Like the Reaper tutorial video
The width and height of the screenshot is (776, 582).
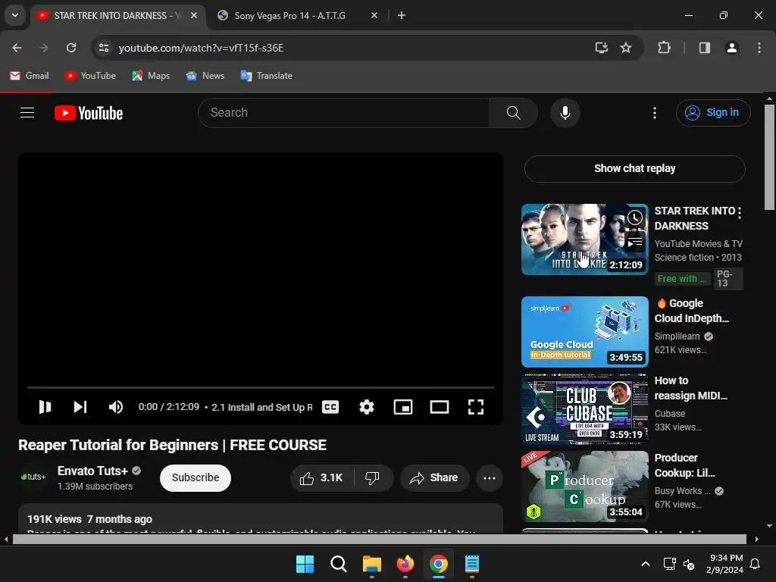pos(321,477)
